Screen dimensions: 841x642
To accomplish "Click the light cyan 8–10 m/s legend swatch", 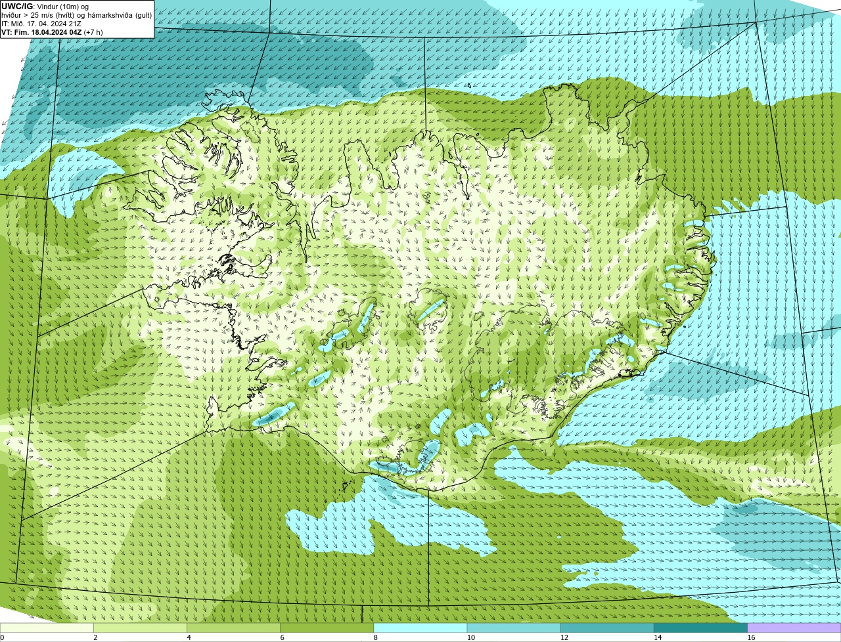I will [x=420, y=628].
